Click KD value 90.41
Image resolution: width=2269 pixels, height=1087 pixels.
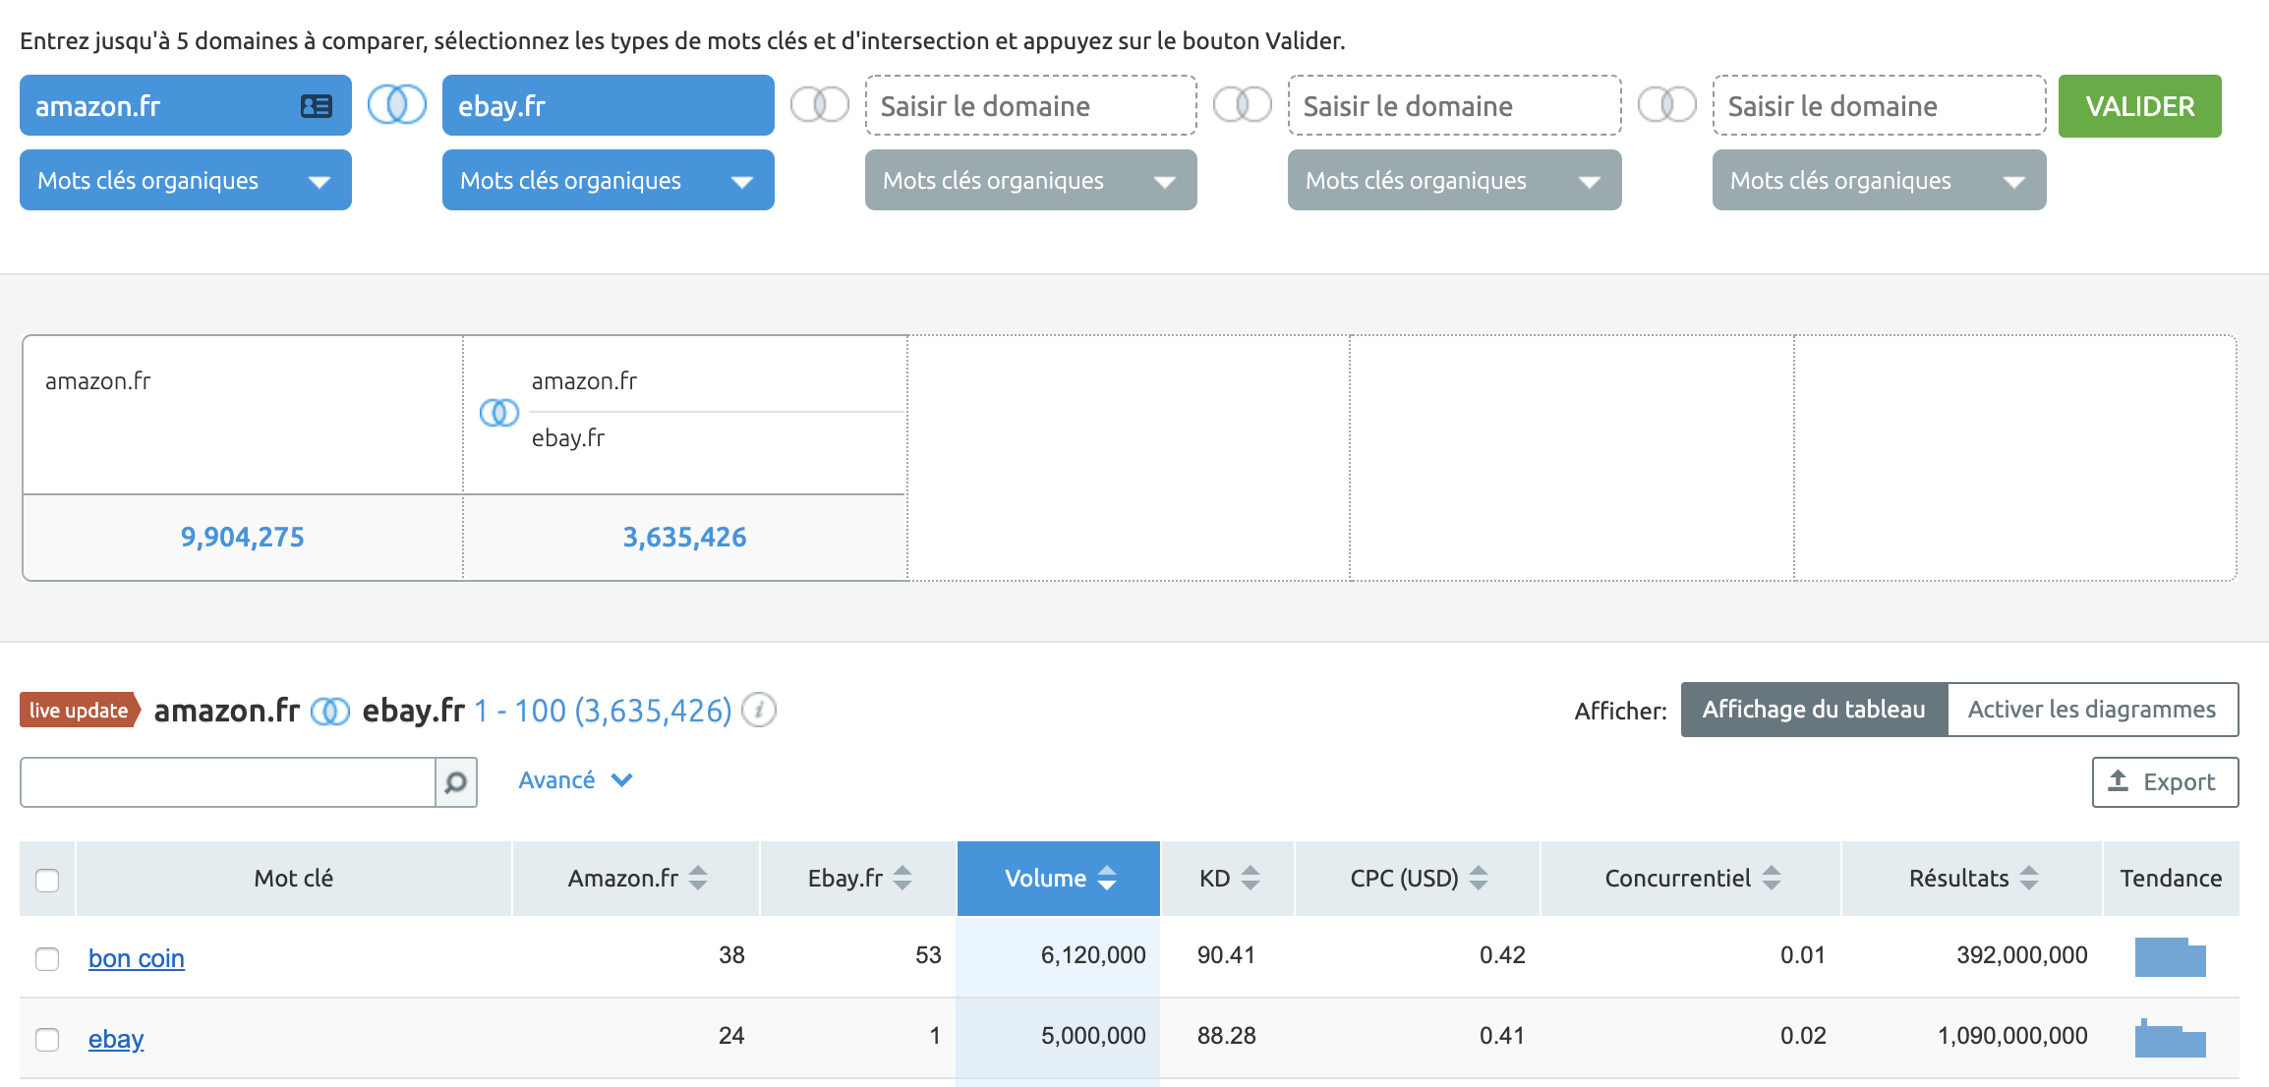coord(1226,955)
